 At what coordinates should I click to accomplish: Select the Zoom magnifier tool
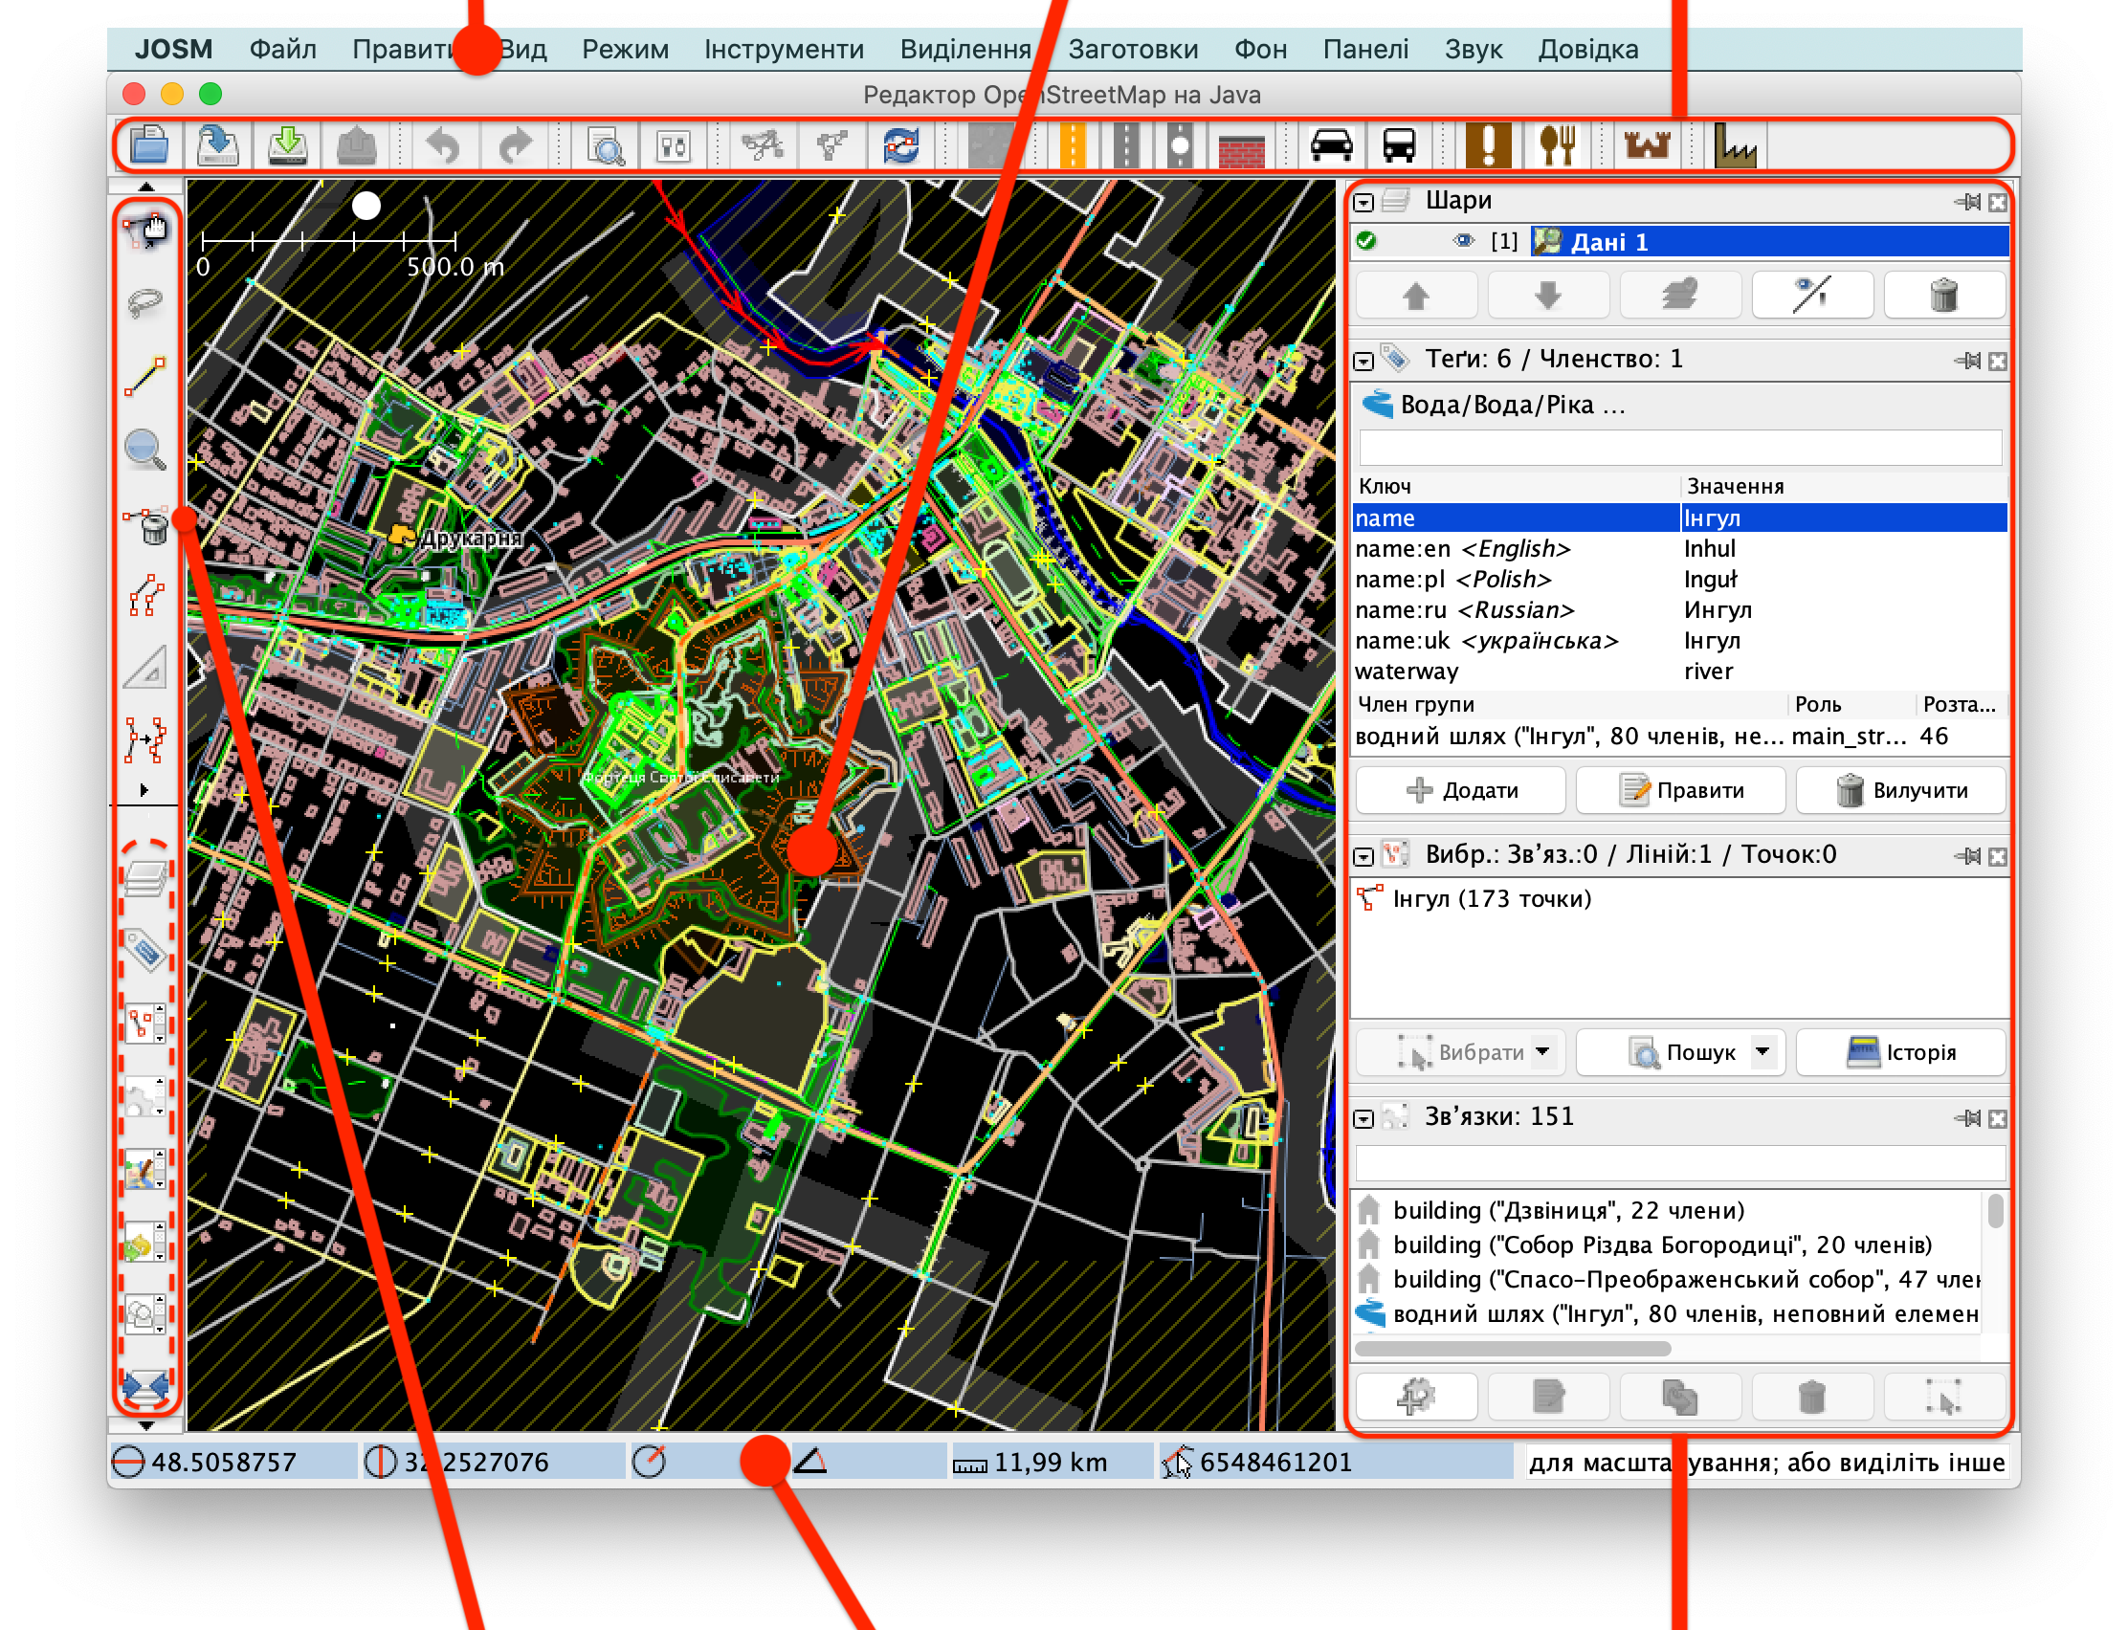coord(145,450)
